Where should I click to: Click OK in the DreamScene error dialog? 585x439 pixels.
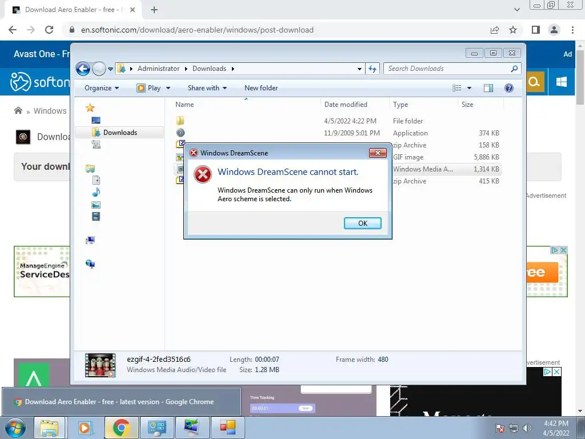coord(362,224)
